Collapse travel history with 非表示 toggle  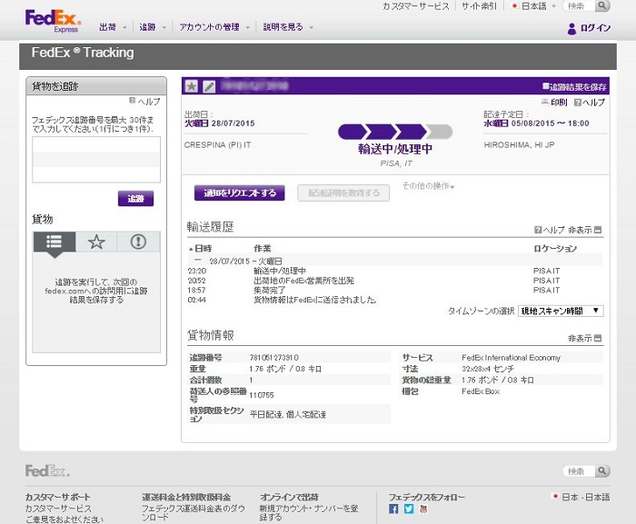584,230
